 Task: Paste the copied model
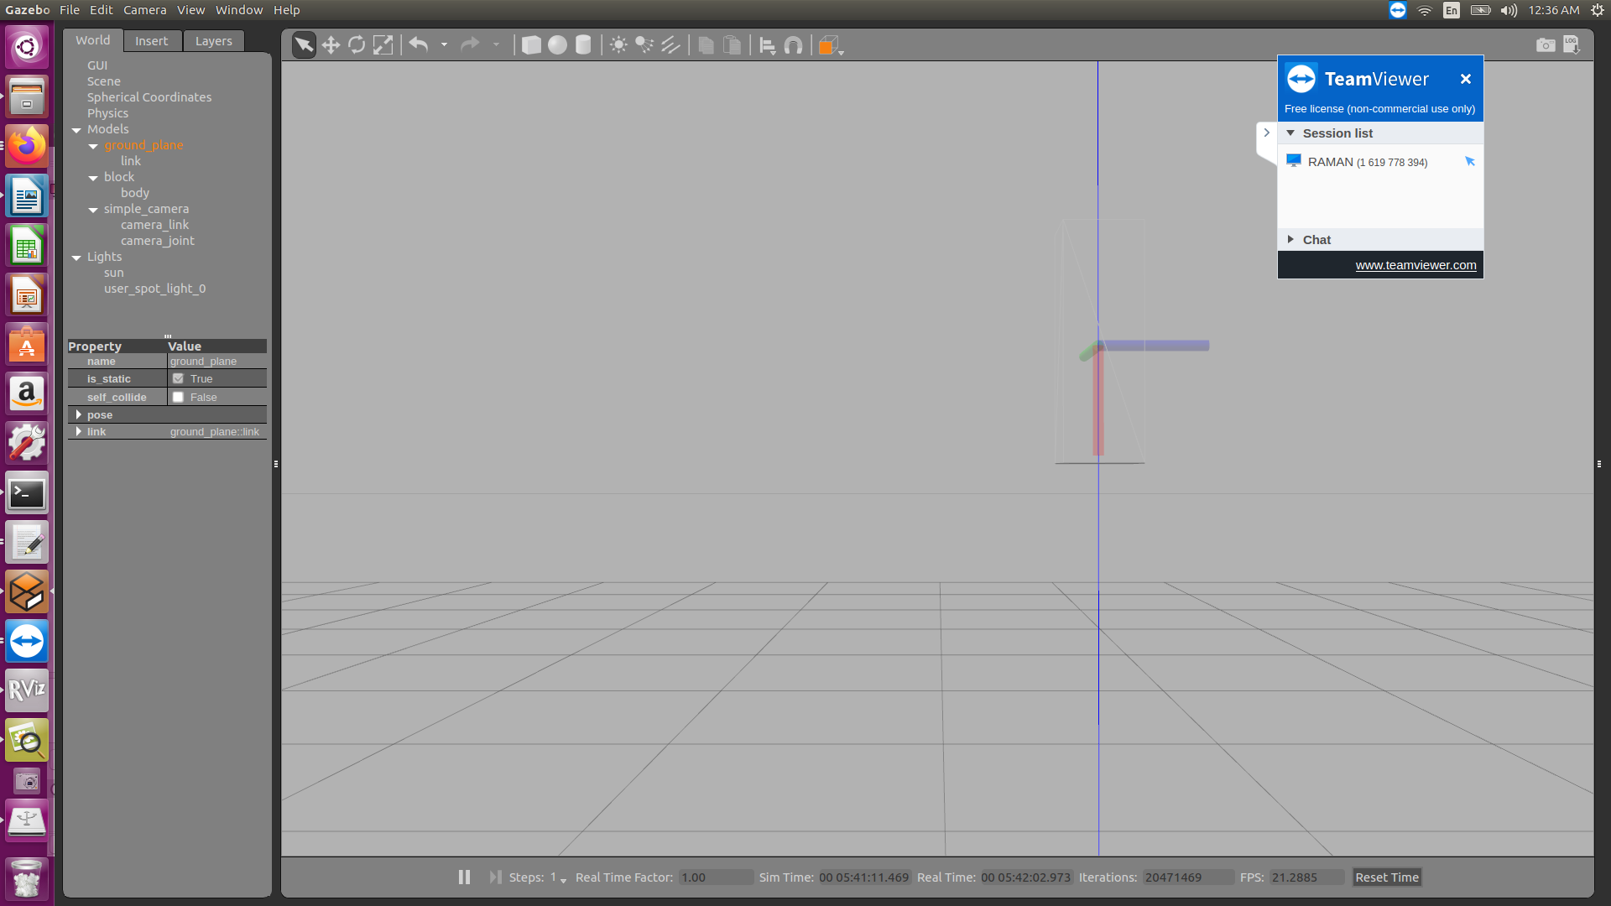click(733, 44)
